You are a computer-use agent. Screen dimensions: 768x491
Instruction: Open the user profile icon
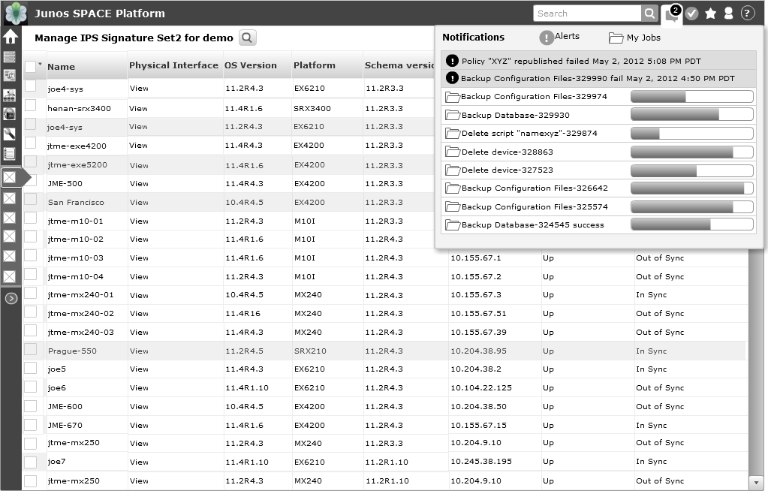(x=728, y=14)
